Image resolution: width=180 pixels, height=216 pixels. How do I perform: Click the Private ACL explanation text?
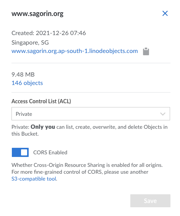point(89,130)
